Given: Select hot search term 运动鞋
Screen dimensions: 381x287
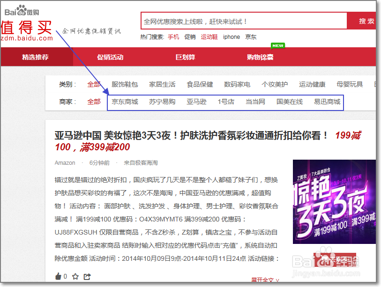Looking at the screenshot, I should (x=209, y=37).
